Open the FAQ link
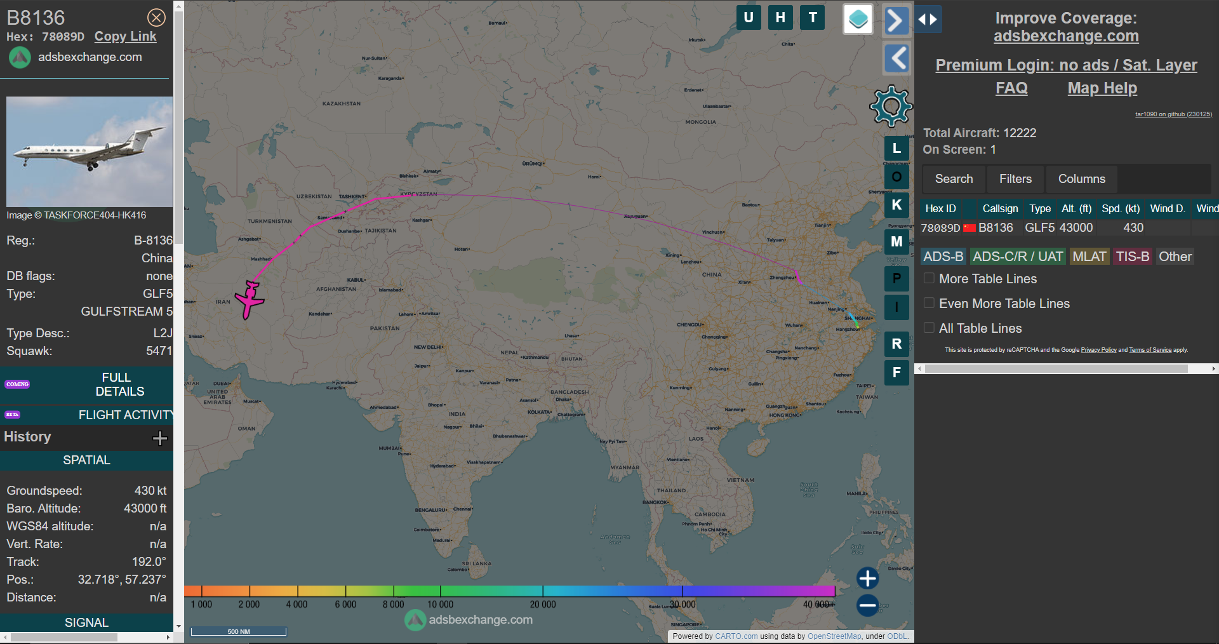Image resolution: width=1219 pixels, height=644 pixels. [1011, 88]
